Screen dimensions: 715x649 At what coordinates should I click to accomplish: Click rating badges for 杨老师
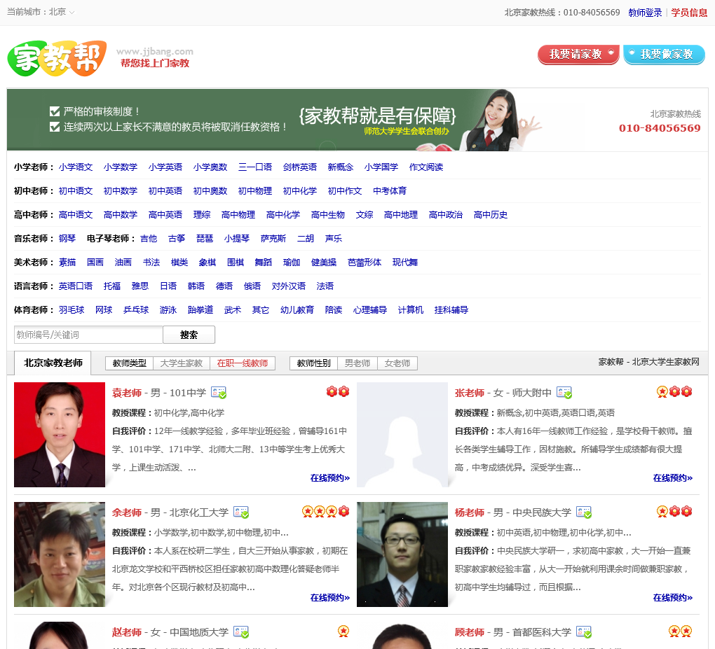[x=674, y=512]
